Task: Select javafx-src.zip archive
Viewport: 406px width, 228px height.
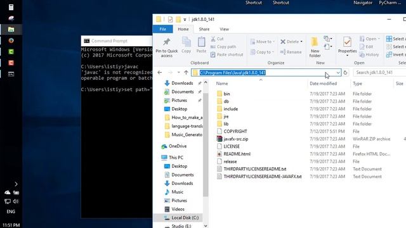Action: pos(235,139)
